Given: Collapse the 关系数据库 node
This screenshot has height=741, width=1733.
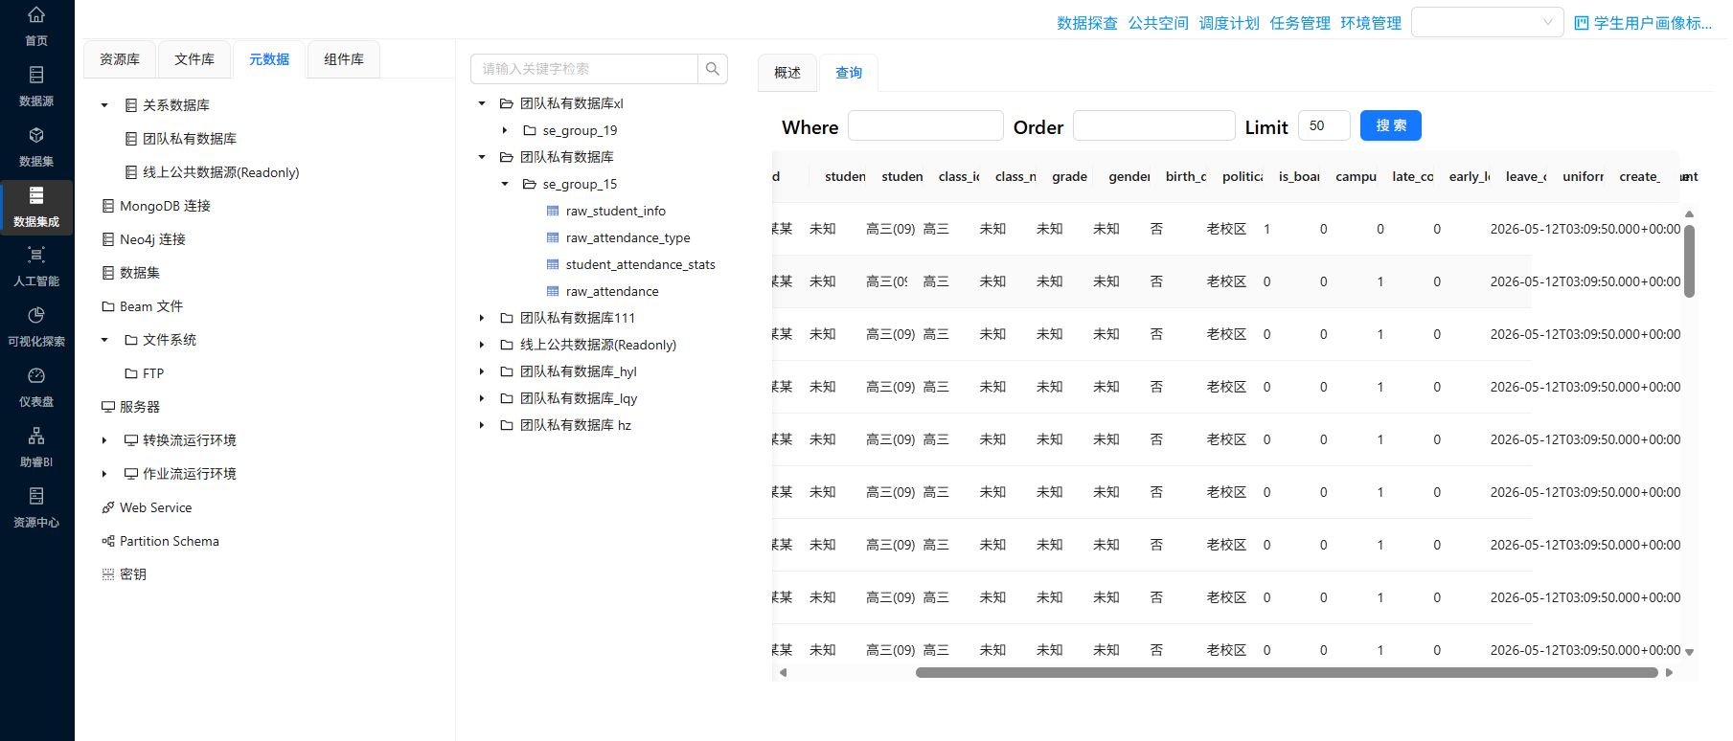Looking at the screenshot, I should tap(104, 105).
